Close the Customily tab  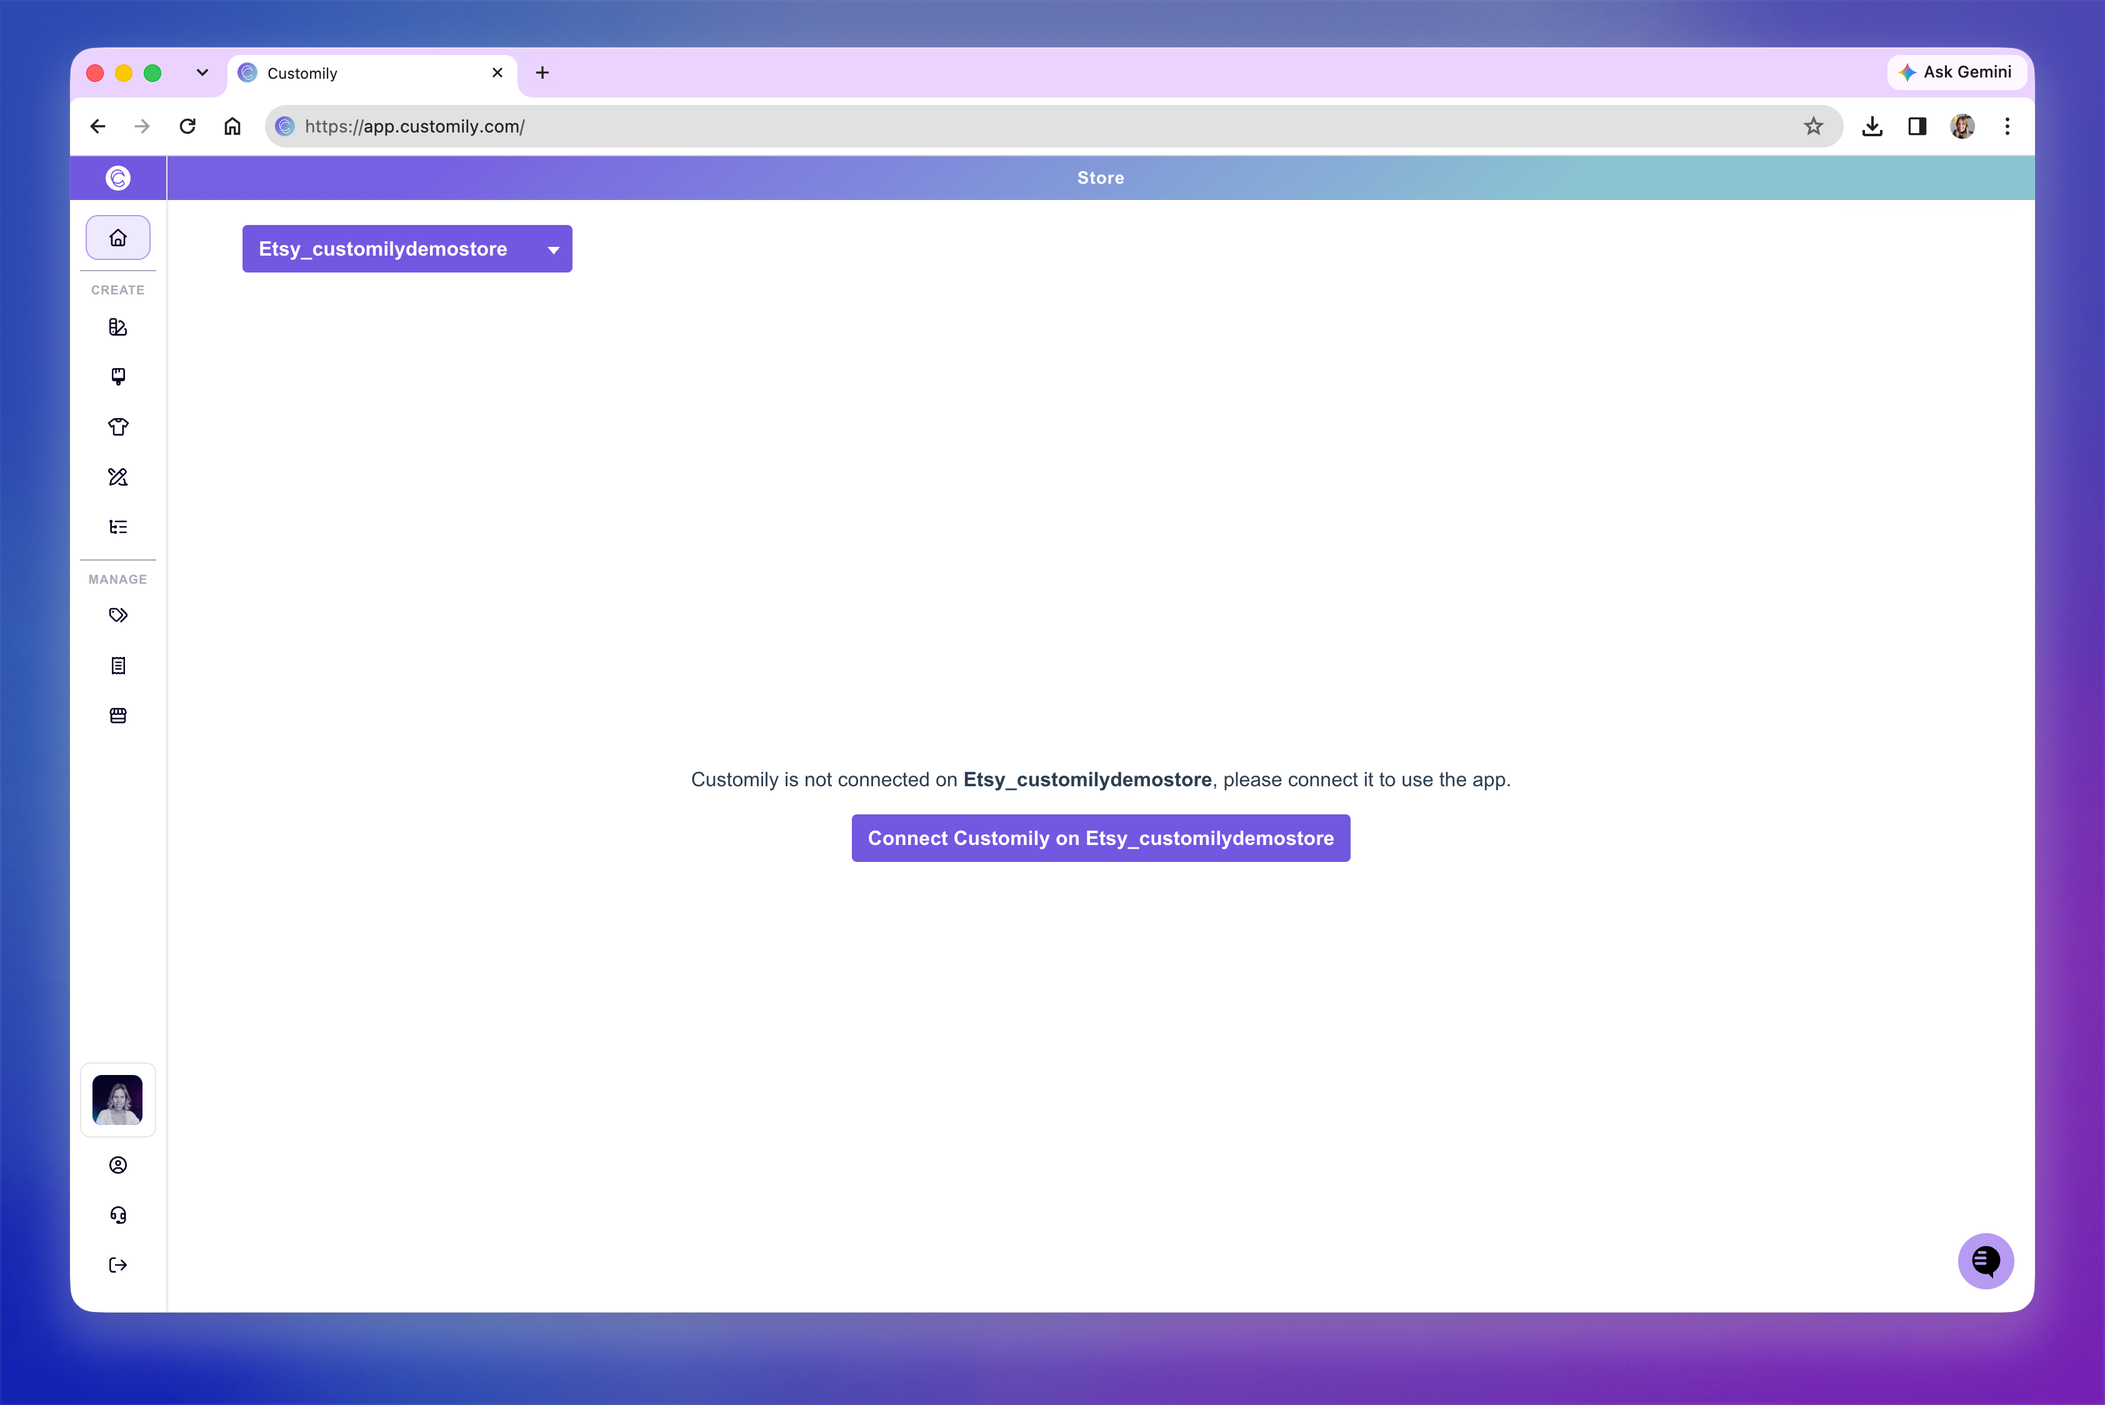pyautogui.click(x=497, y=72)
